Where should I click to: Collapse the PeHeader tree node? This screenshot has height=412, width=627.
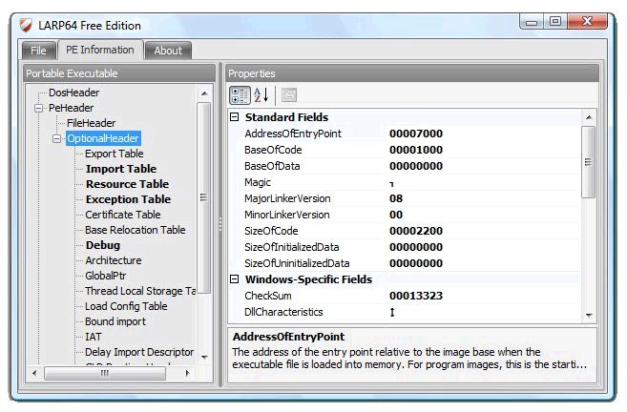38,108
